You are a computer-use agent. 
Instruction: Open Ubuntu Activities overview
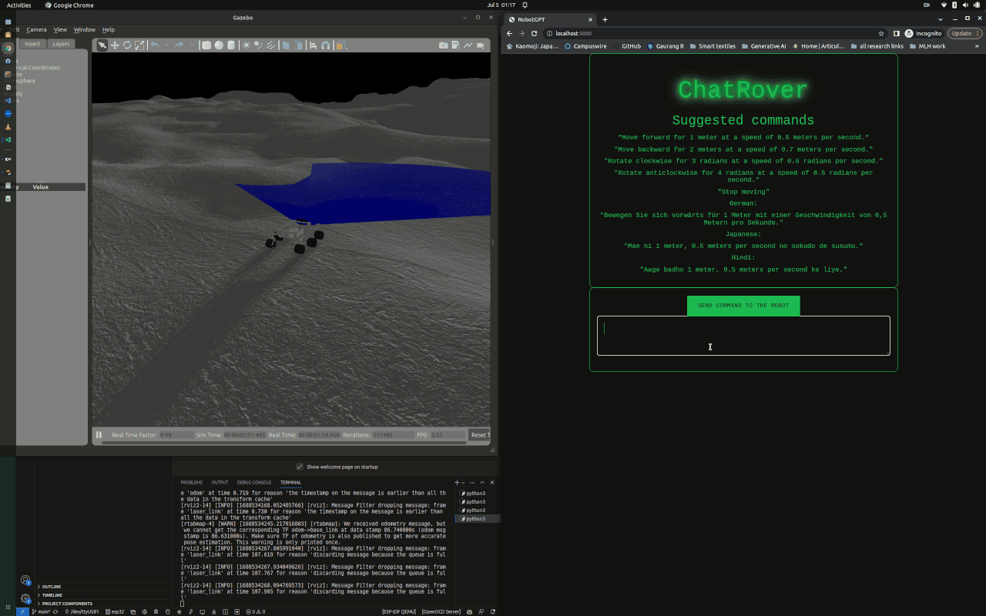18,5
